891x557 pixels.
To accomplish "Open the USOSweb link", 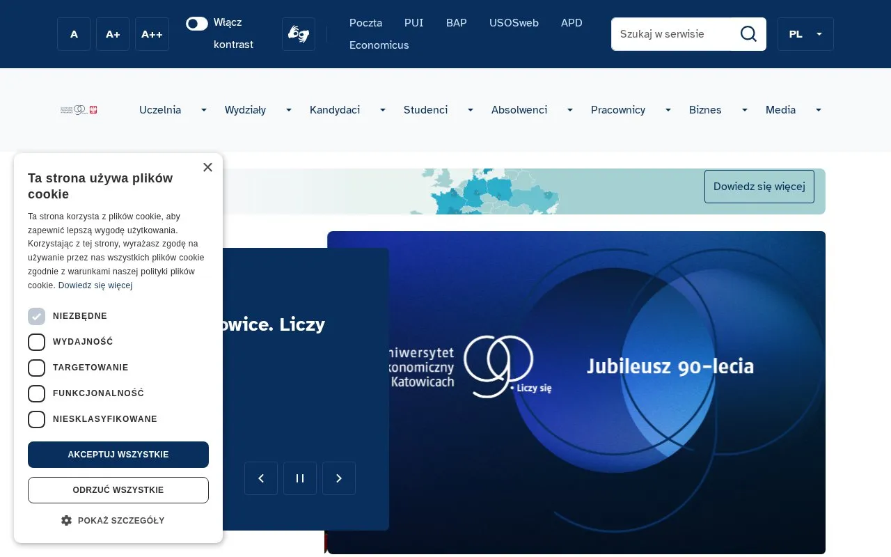I will 514,23.
